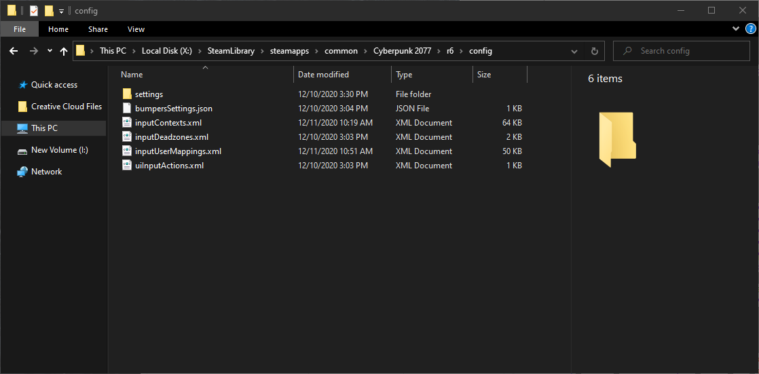Select Quick access star in sidebar
The width and height of the screenshot is (759, 374).
click(x=23, y=85)
